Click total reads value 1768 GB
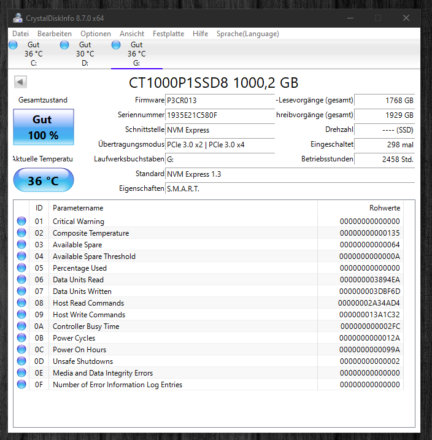This screenshot has height=440, width=432. pyautogui.click(x=384, y=100)
